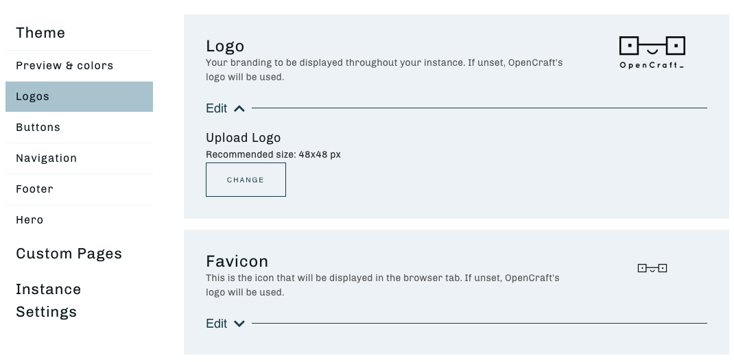Click the Favicon description text

383,285
